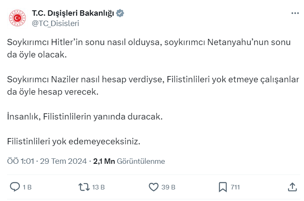The height and width of the screenshot is (201, 304).
Task: Retweet using the repost arrows icon
Action: point(84,187)
